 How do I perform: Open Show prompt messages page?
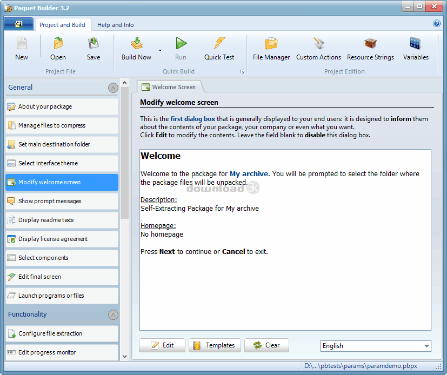[62, 201]
